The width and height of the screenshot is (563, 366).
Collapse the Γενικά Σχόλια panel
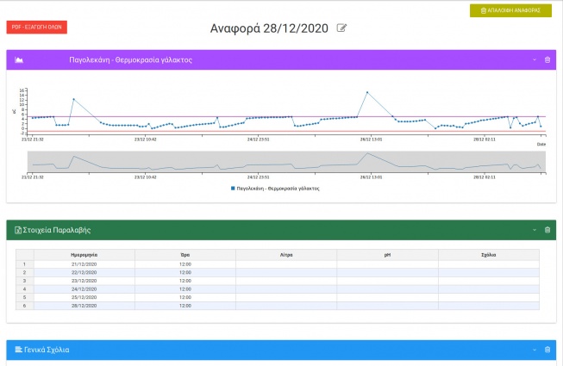(535, 350)
